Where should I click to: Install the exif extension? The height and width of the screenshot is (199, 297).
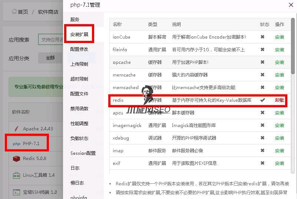click(280, 163)
